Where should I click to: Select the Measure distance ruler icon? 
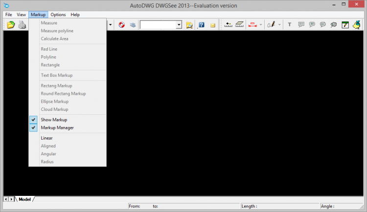pyautogui.click(x=228, y=24)
